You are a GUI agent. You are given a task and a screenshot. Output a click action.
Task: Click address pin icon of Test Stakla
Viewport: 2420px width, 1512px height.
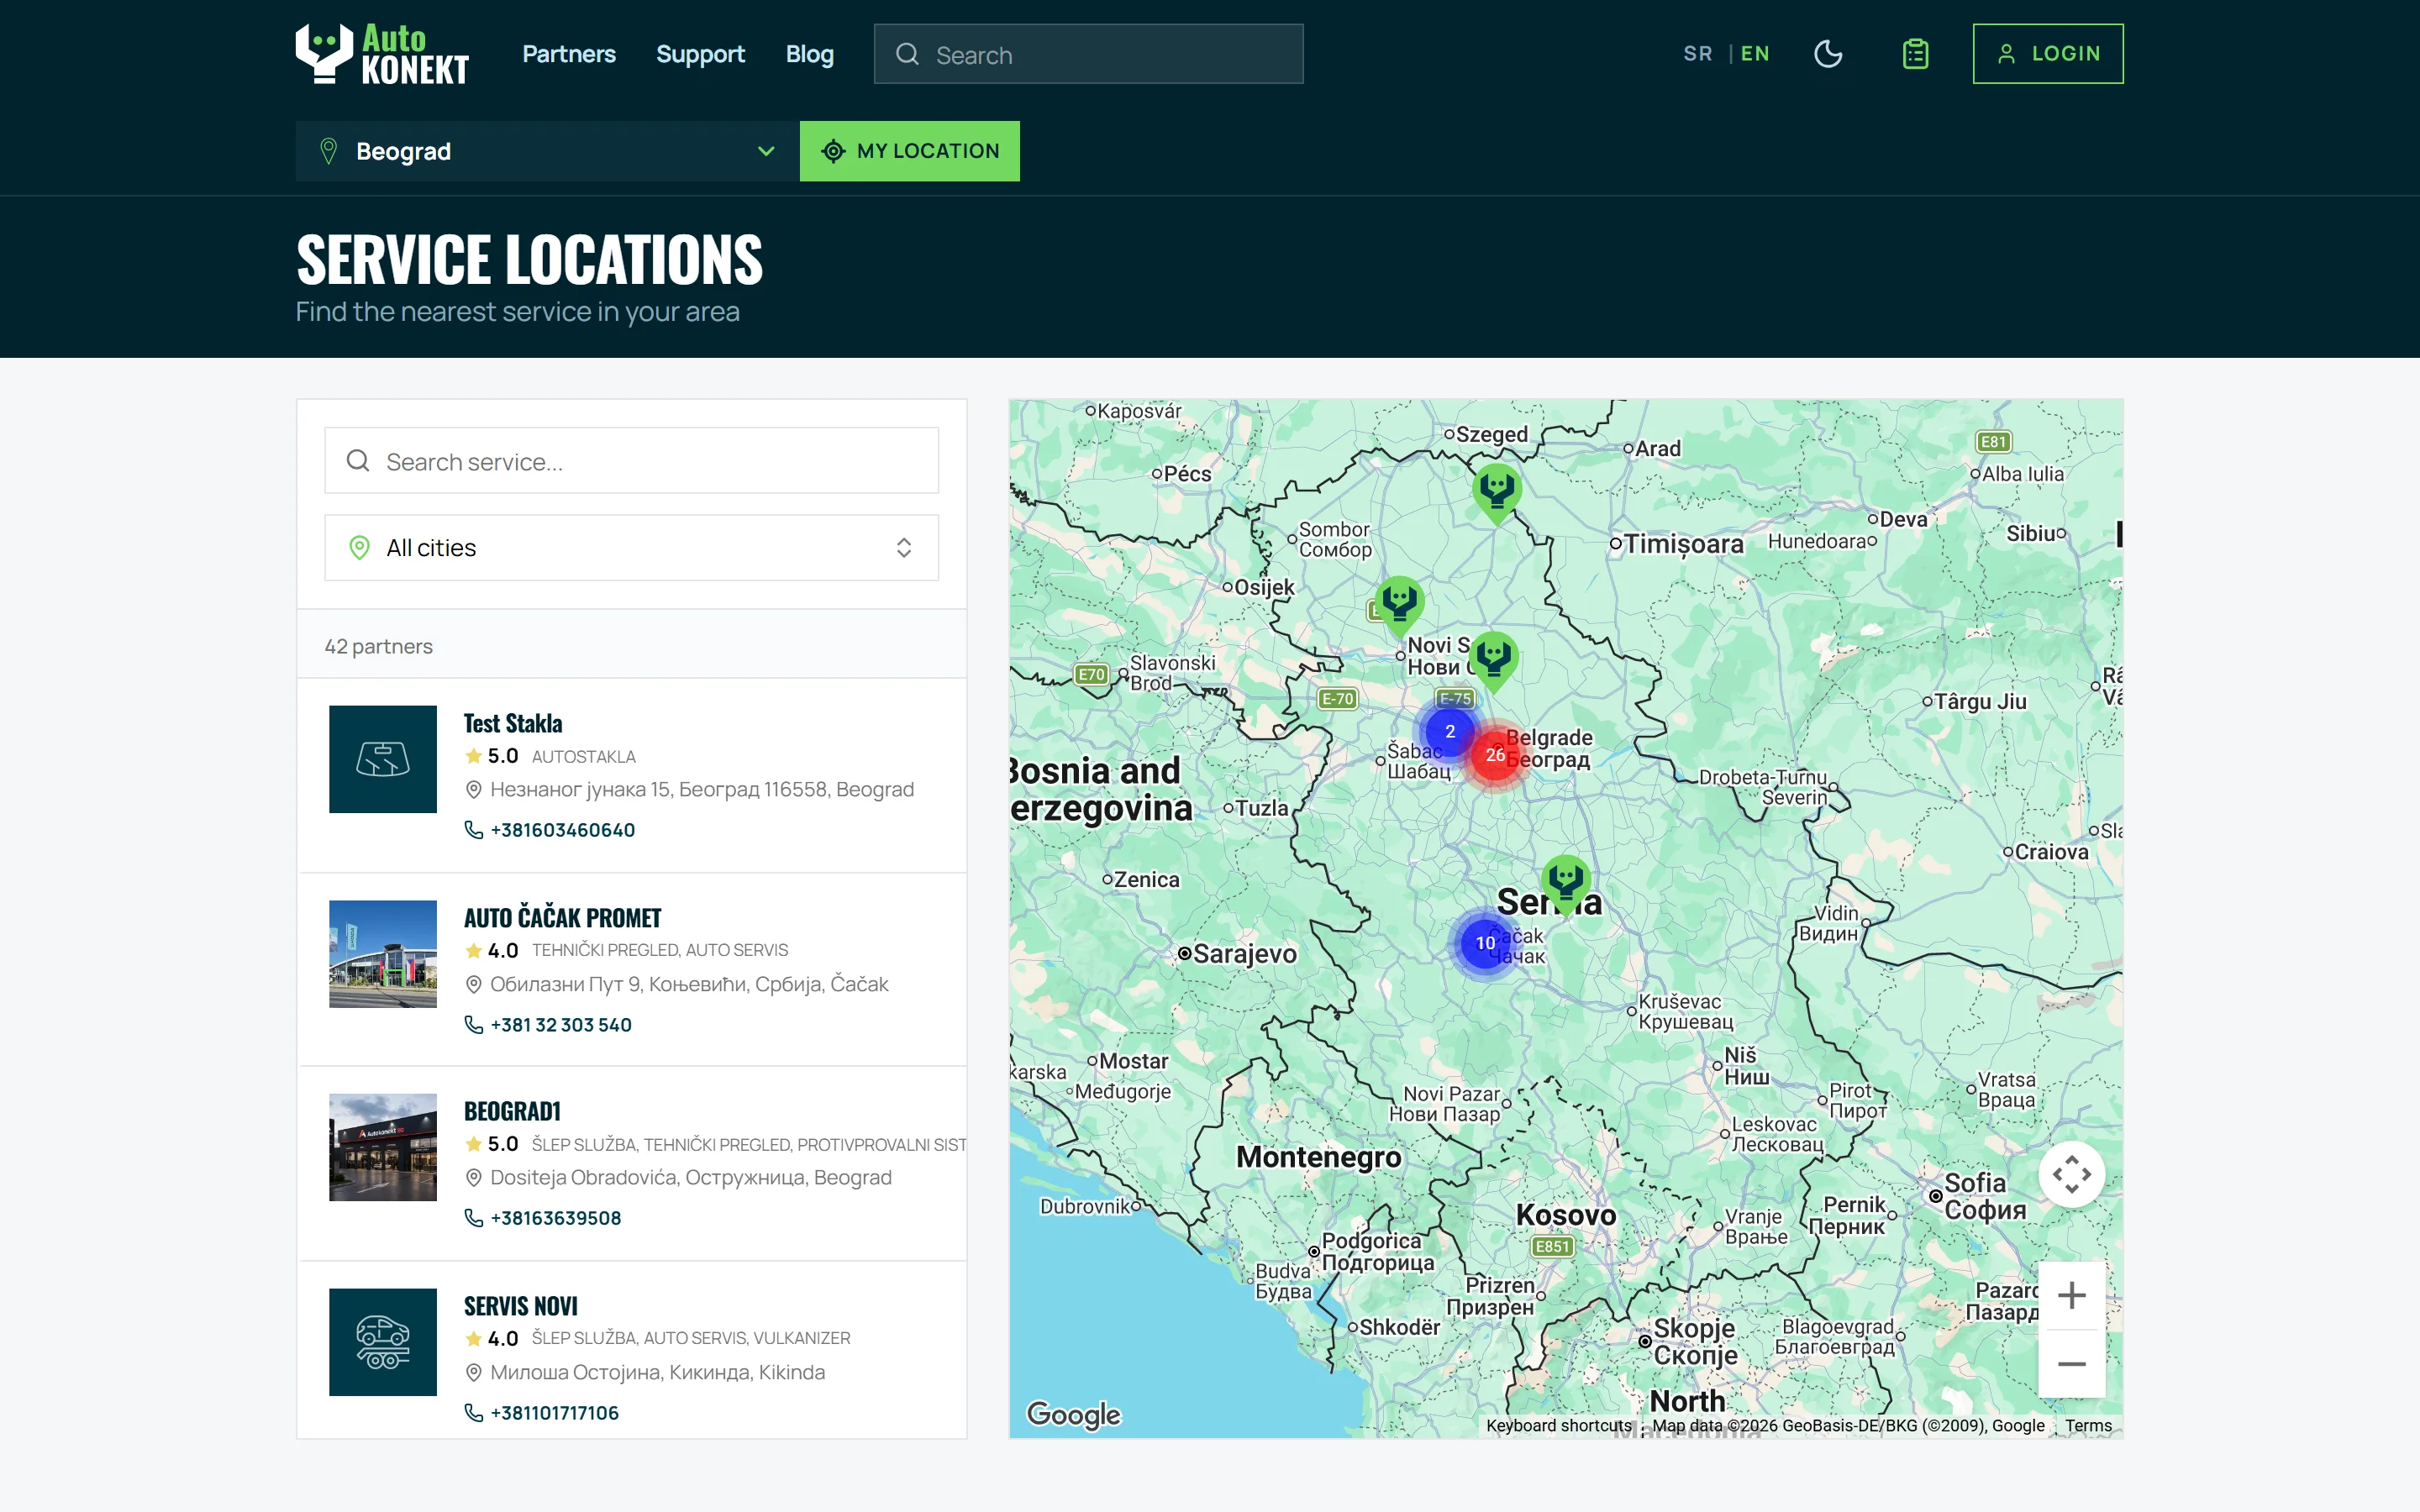474,790
